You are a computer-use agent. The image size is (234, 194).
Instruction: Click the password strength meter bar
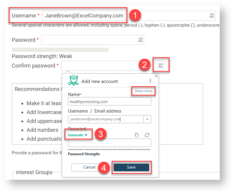click(60, 50)
